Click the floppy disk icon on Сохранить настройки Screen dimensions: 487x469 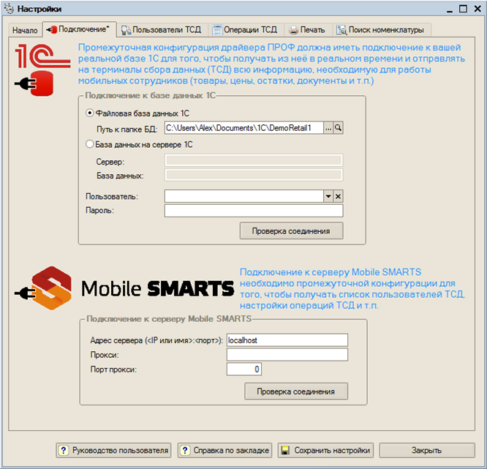coord(285,451)
